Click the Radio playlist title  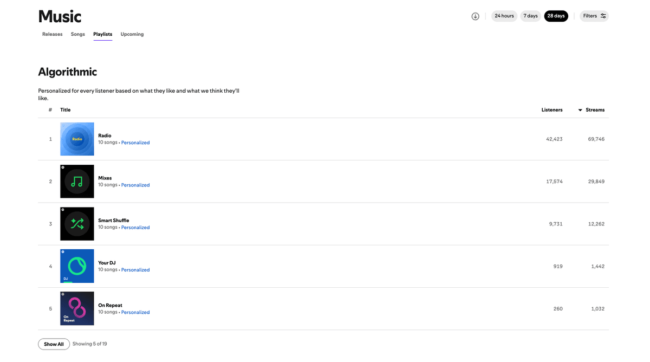[x=105, y=135]
